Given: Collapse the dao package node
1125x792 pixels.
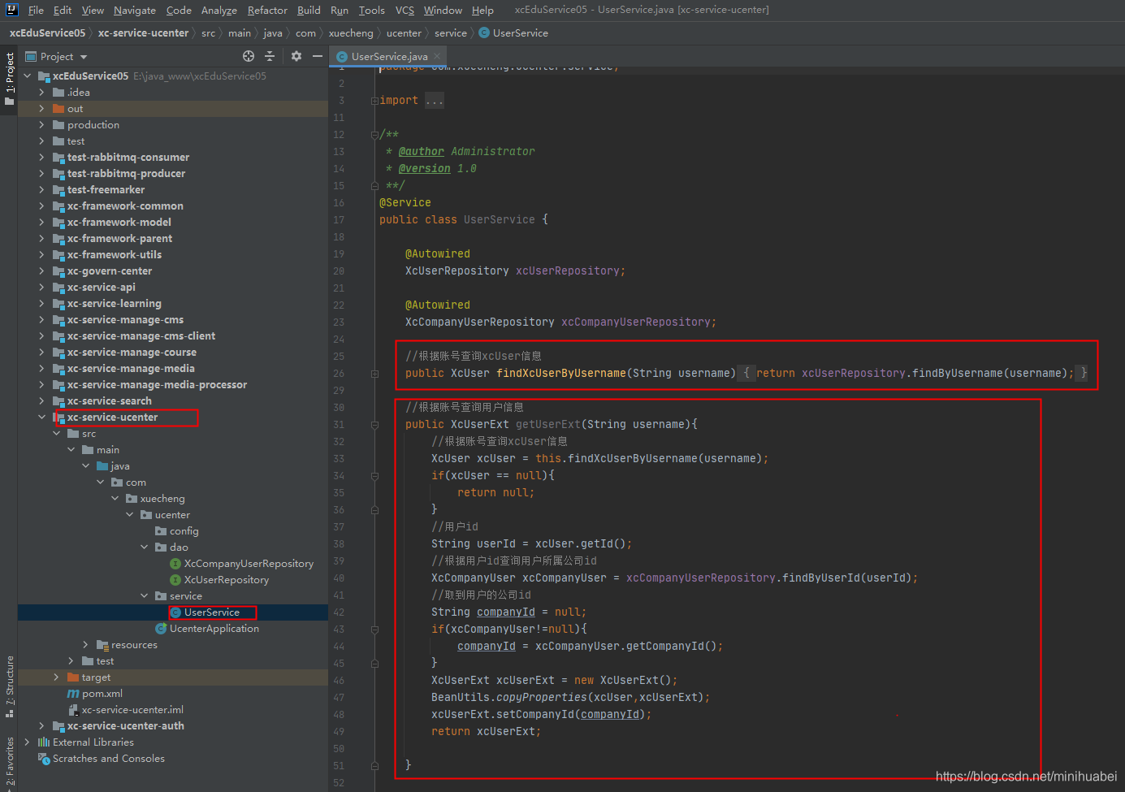Looking at the screenshot, I should [x=145, y=547].
